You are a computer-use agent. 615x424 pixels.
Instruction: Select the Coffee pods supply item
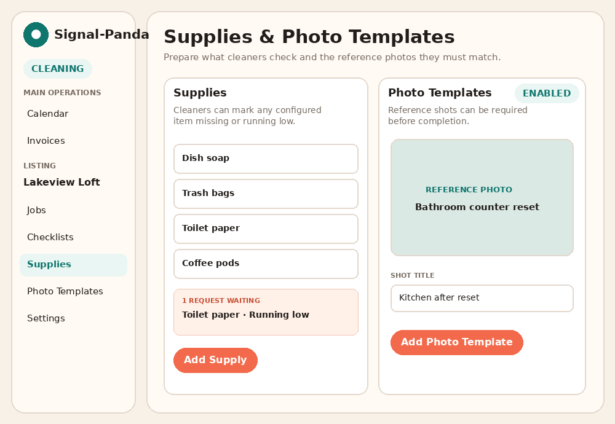click(266, 264)
